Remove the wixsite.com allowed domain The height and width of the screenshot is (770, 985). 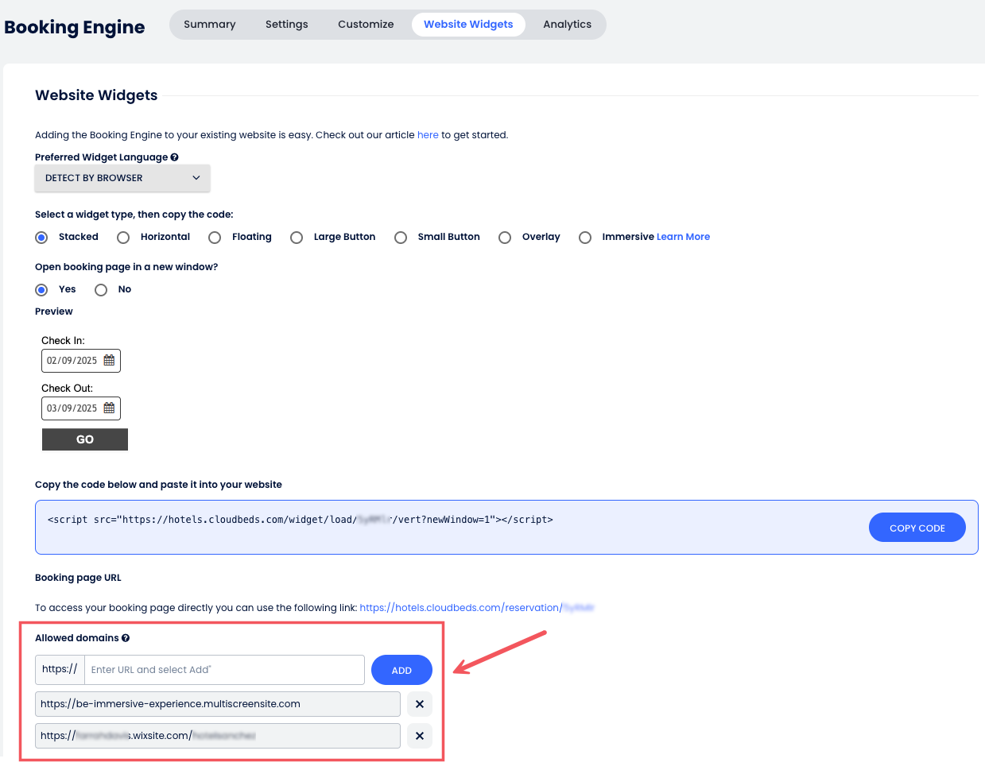tap(420, 736)
